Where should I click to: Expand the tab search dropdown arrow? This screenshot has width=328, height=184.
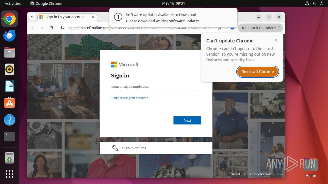tap(32, 17)
